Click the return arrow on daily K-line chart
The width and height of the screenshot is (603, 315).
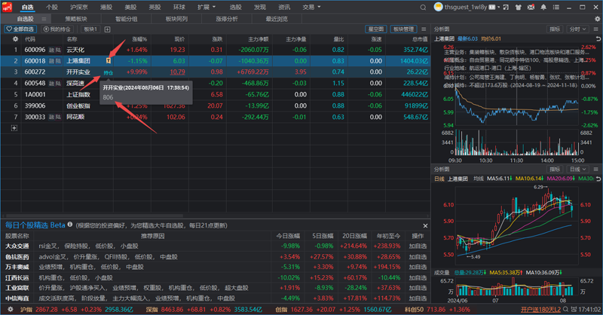pyautogui.click(x=598, y=179)
